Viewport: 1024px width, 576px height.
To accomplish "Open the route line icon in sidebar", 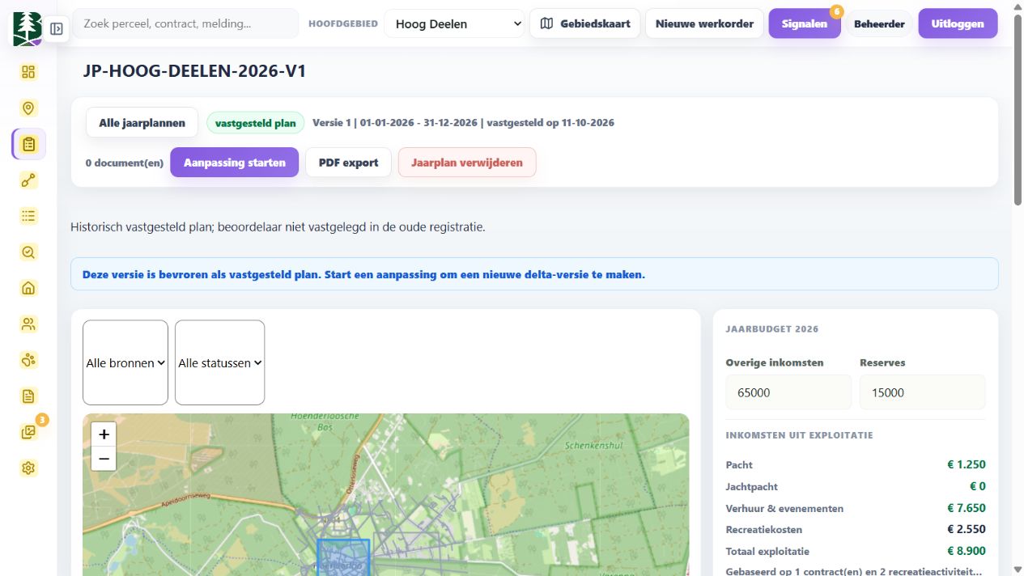I will point(29,180).
